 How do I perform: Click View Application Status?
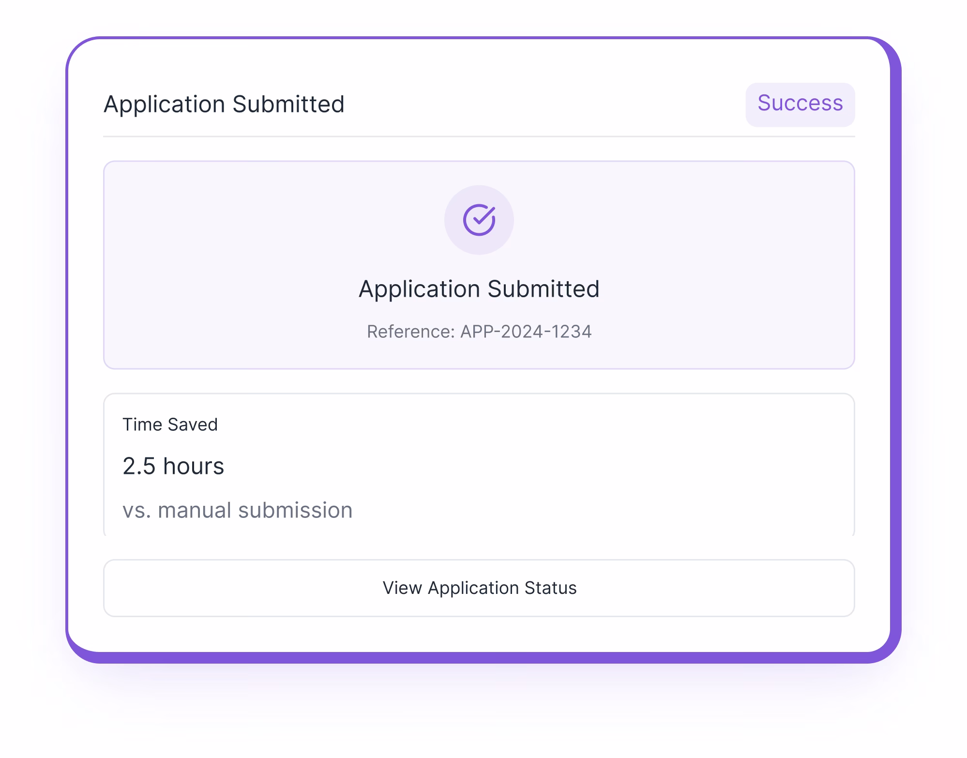pos(479,588)
